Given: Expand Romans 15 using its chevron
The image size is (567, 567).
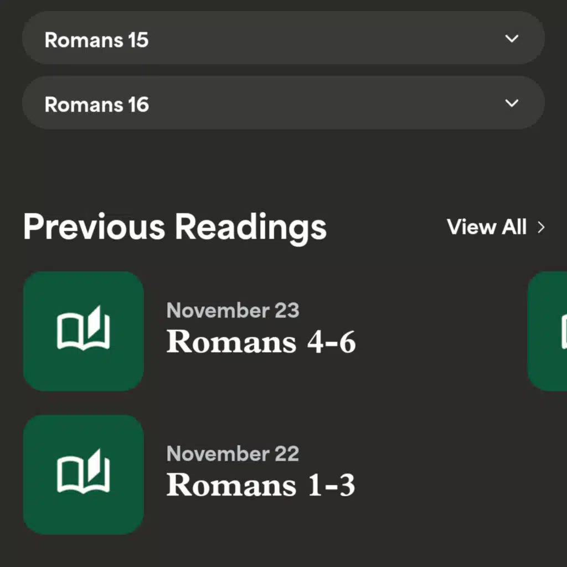Looking at the screenshot, I should (x=512, y=39).
